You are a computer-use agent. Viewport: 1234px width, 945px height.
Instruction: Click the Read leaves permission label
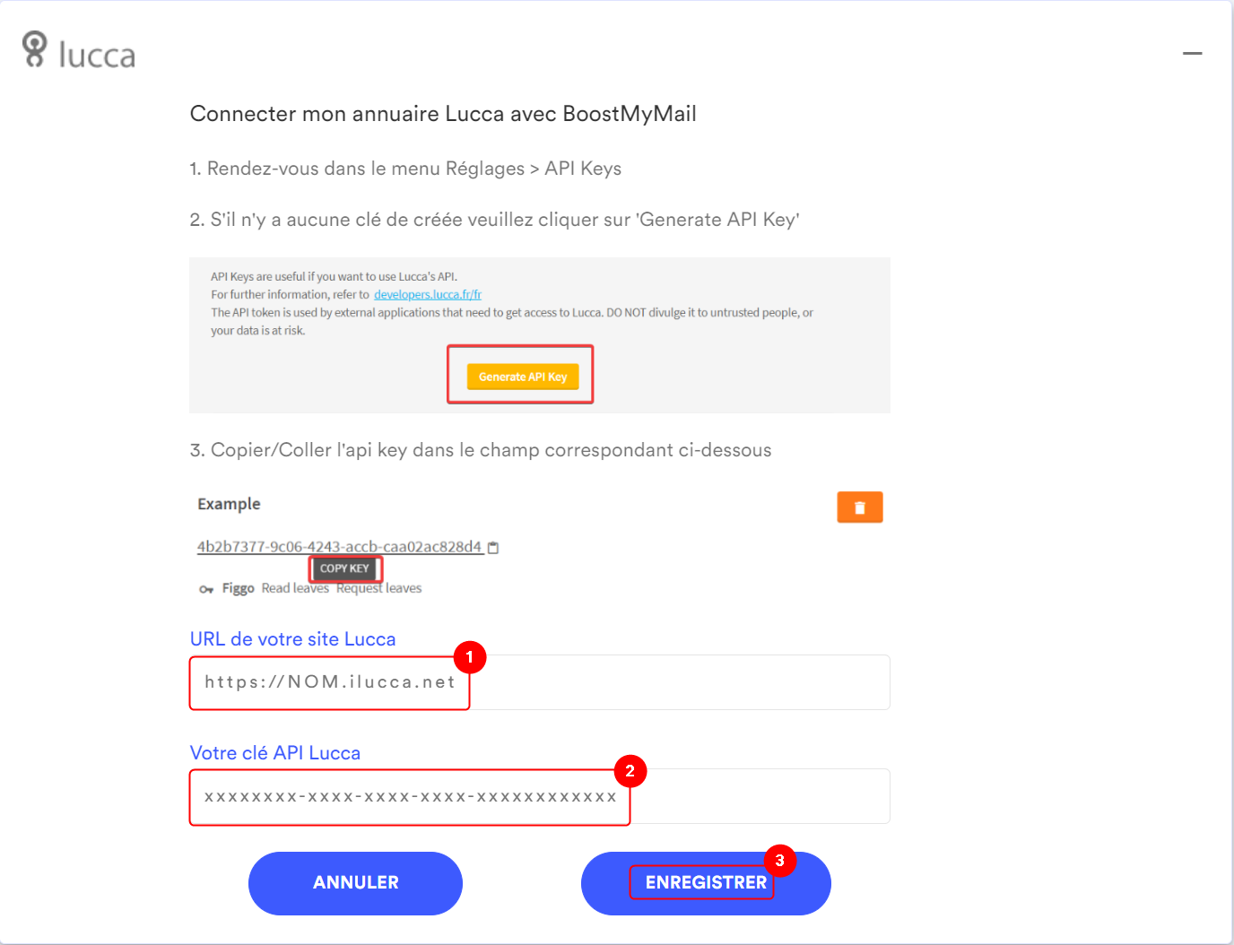tap(295, 588)
